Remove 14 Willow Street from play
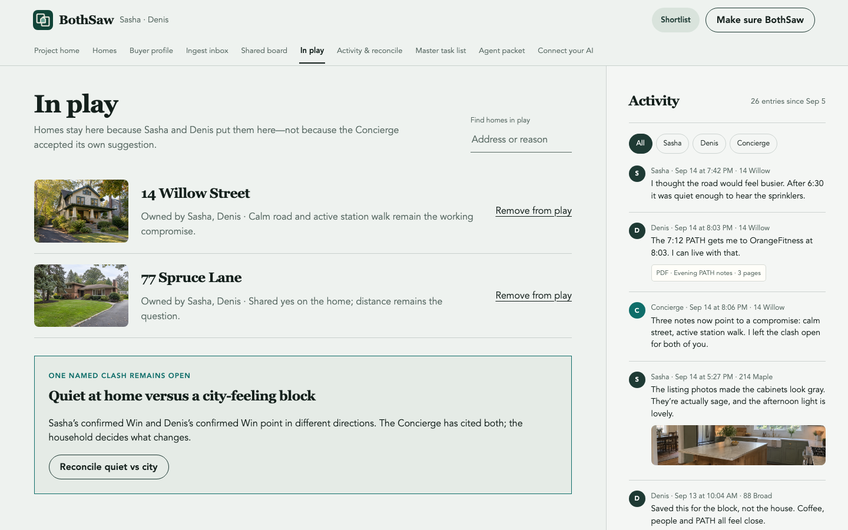848x530 pixels. coord(534,211)
